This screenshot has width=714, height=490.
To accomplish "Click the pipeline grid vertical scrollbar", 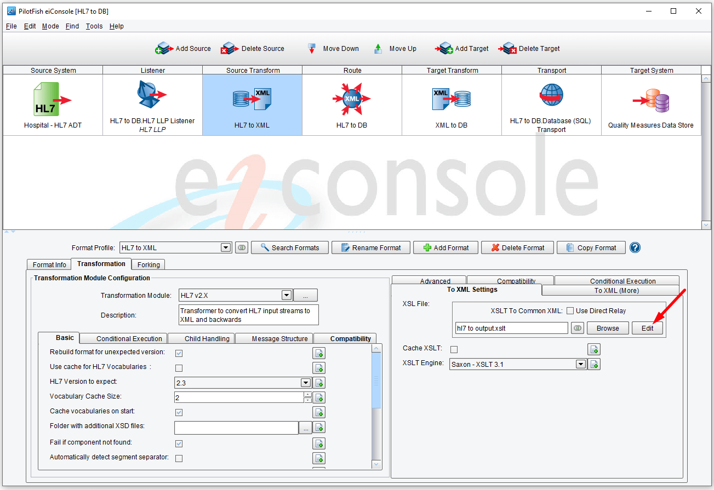I will [x=706, y=152].
